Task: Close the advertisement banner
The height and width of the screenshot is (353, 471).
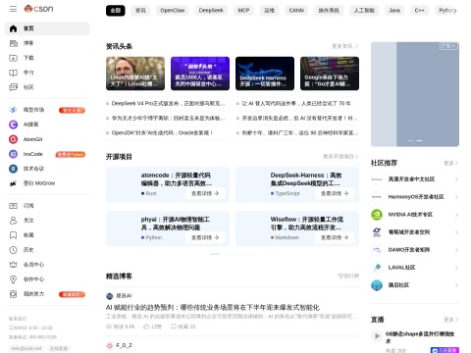Action: pos(454,46)
